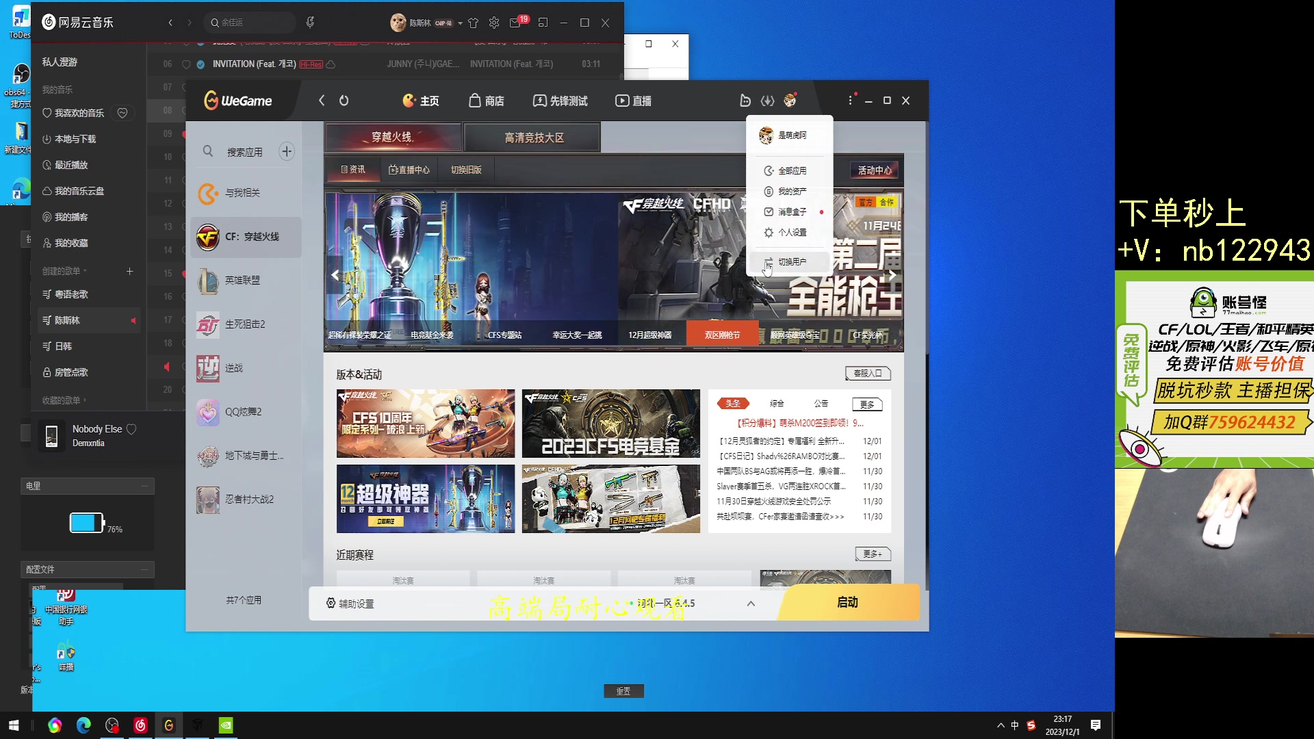Click NetEase Music search box
Viewport: 1314px width, 739px height.
[250, 23]
